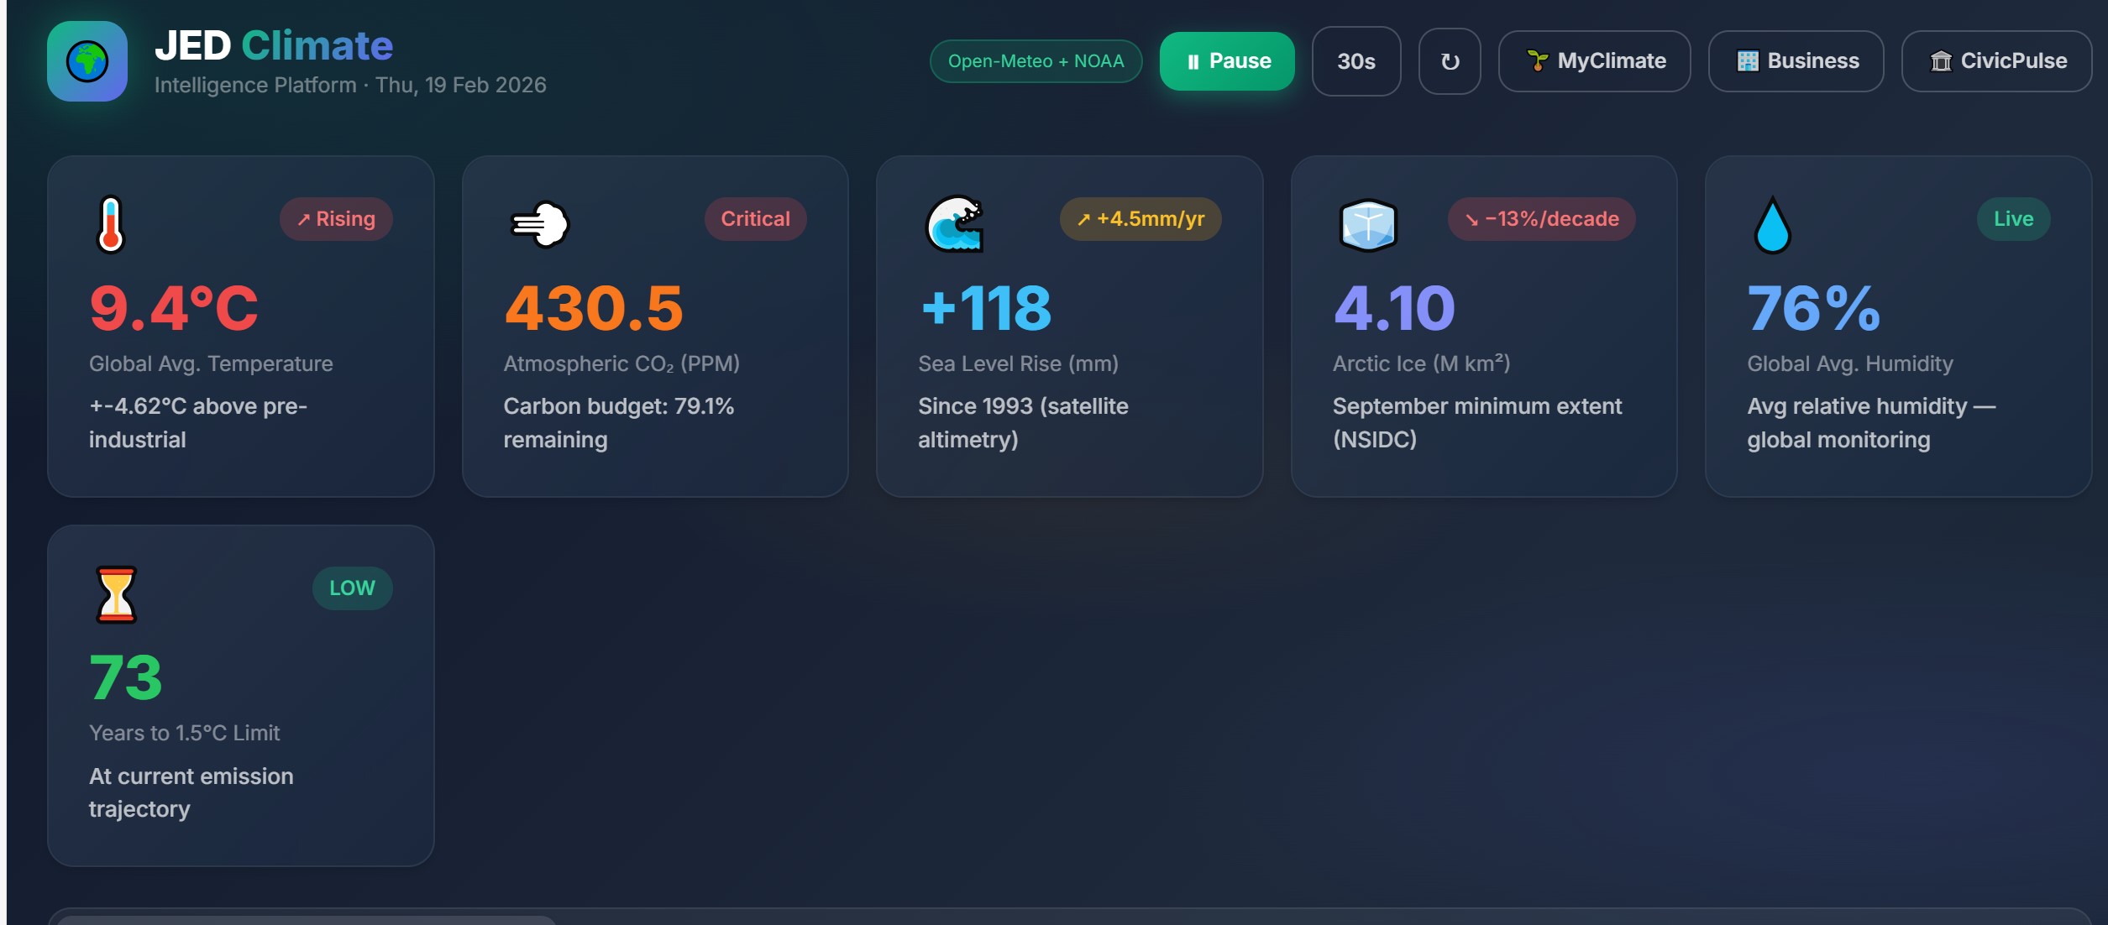
Task: Click the Carbon budget 79.1% remaining text
Action: 619,423
